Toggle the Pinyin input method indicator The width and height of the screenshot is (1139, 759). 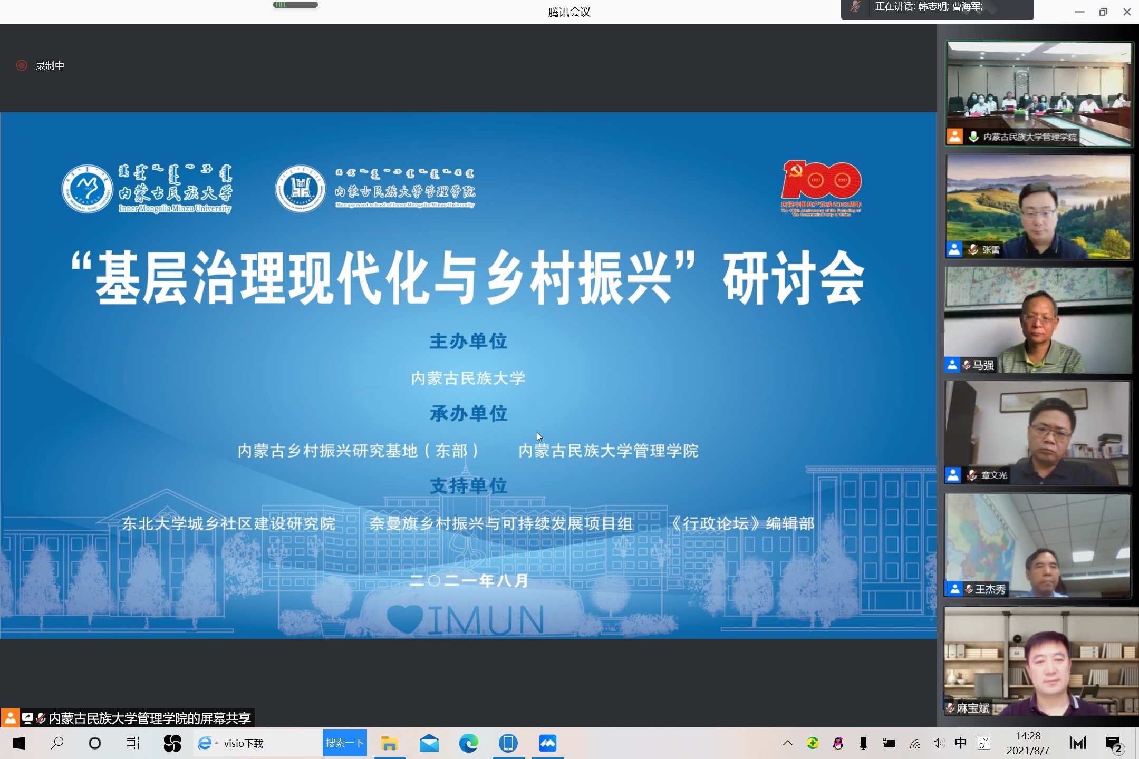click(x=984, y=743)
